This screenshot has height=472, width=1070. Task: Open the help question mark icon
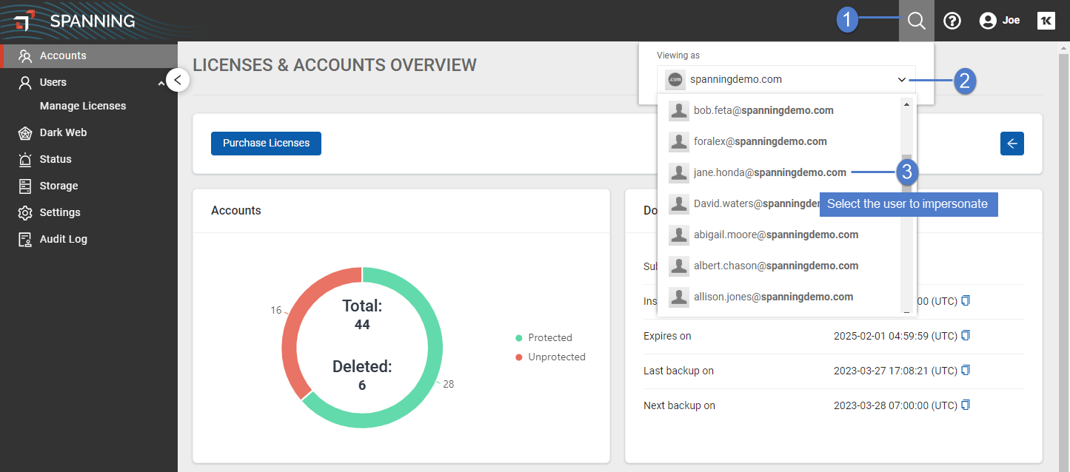(952, 21)
